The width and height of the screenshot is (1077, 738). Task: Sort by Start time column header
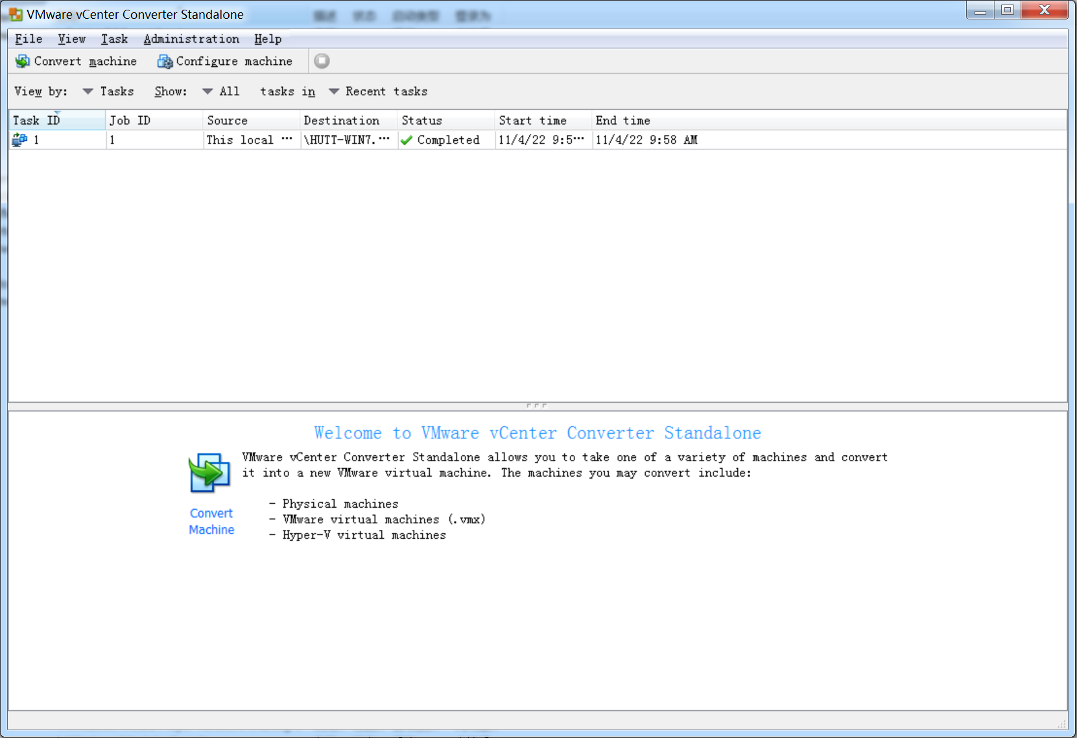click(x=543, y=121)
